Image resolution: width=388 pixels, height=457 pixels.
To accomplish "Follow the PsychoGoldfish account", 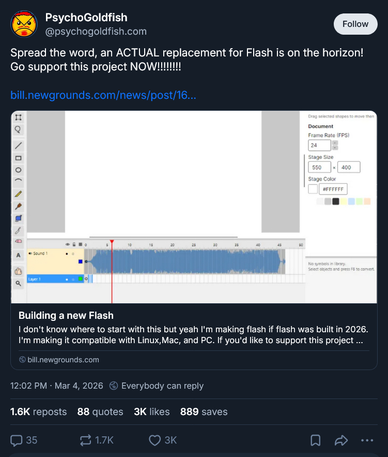I will pyautogui.click(x=355, y=24).
